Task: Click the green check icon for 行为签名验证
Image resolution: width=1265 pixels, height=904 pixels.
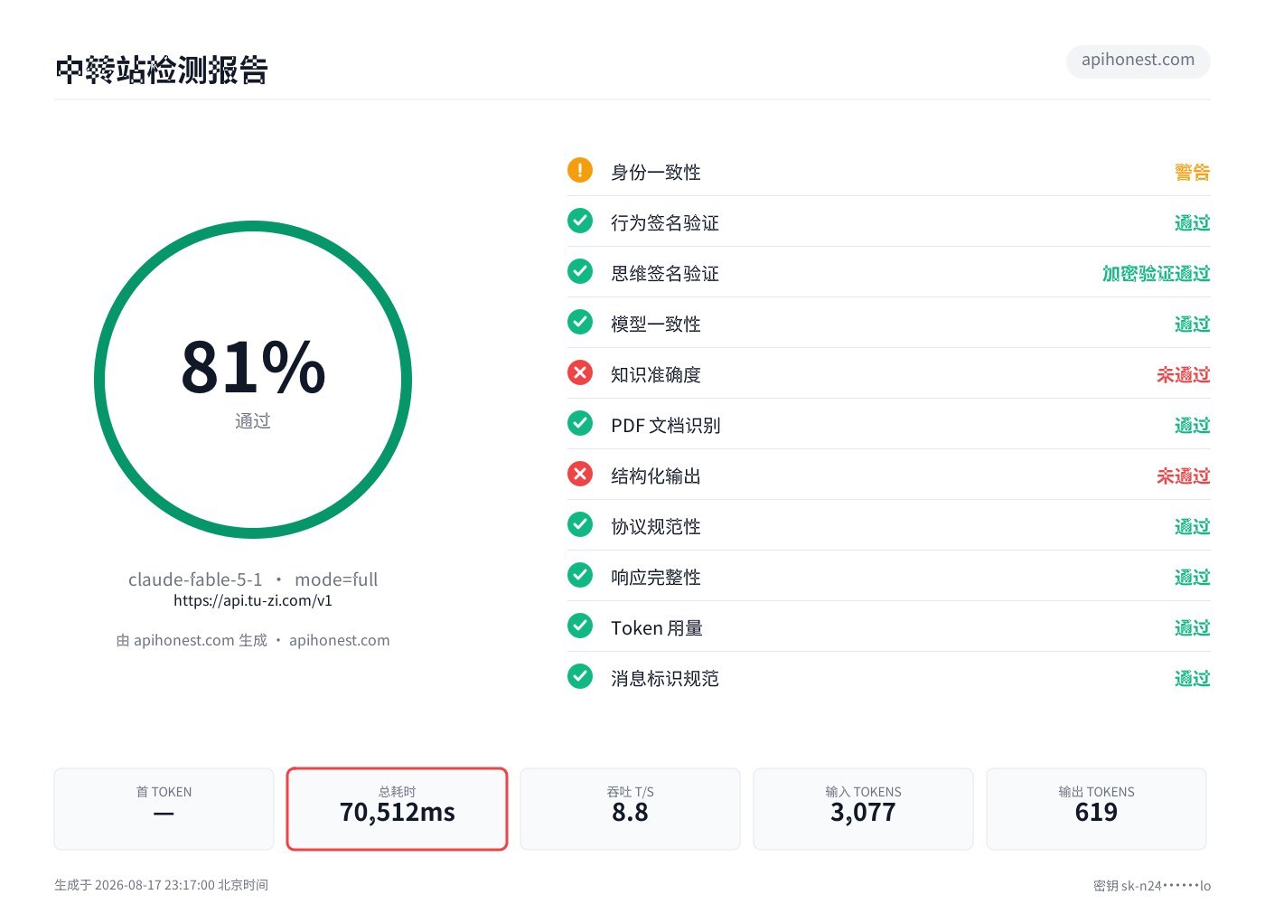Action: 580,221
